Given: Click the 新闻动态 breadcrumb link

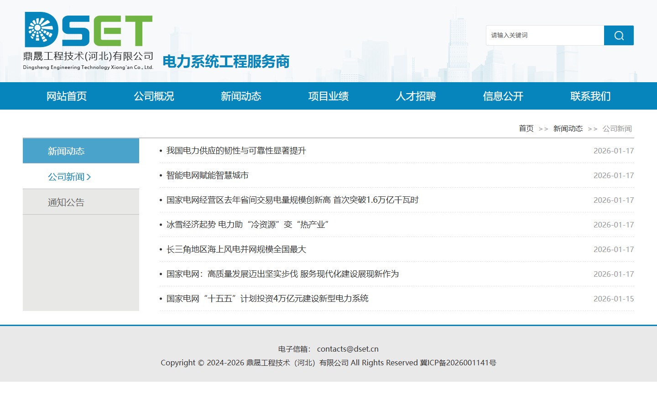Looking at the screenshot, I should pyautogui.click(x=568, y=128).
